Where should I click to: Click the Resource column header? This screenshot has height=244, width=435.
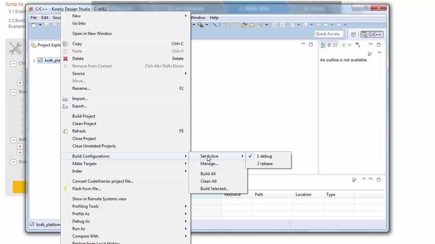[x=237, y=194]
